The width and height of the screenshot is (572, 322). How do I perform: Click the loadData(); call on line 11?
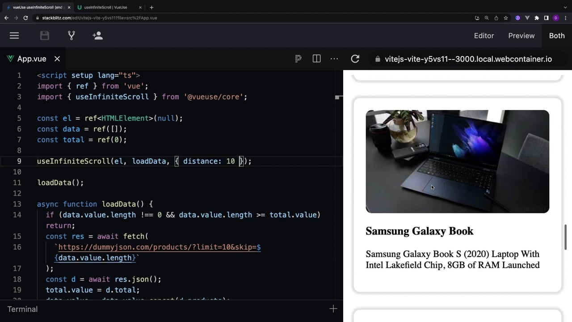[x=60, y=182]
